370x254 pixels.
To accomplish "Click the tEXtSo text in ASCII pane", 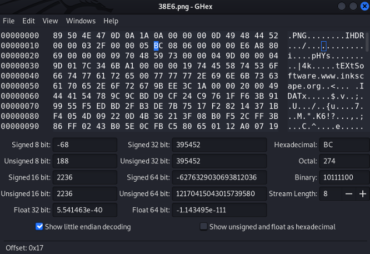I will tap(349, 66).
